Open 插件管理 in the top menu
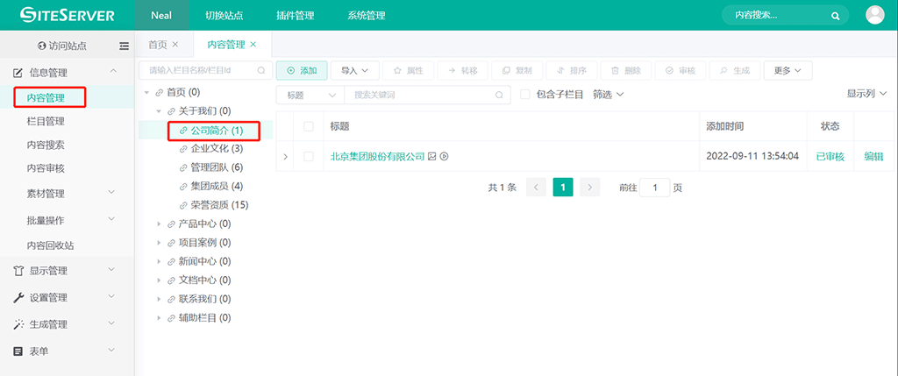Viewport: 898px width, 376px height. tap(295, 16)
